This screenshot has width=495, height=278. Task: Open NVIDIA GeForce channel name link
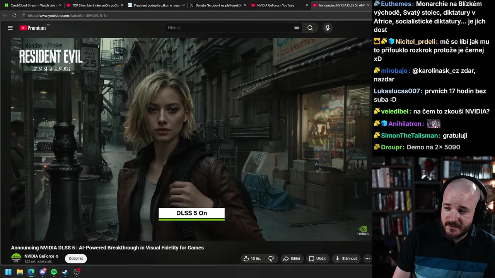pos(39,256)
